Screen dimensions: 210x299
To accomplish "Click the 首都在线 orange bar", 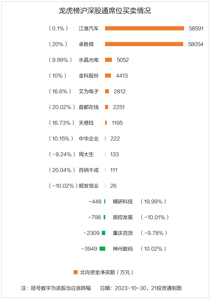I will pos(107,107).
